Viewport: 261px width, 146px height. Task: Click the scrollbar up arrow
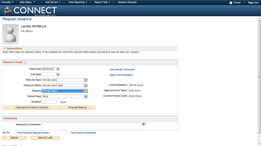tap(259, 18)
